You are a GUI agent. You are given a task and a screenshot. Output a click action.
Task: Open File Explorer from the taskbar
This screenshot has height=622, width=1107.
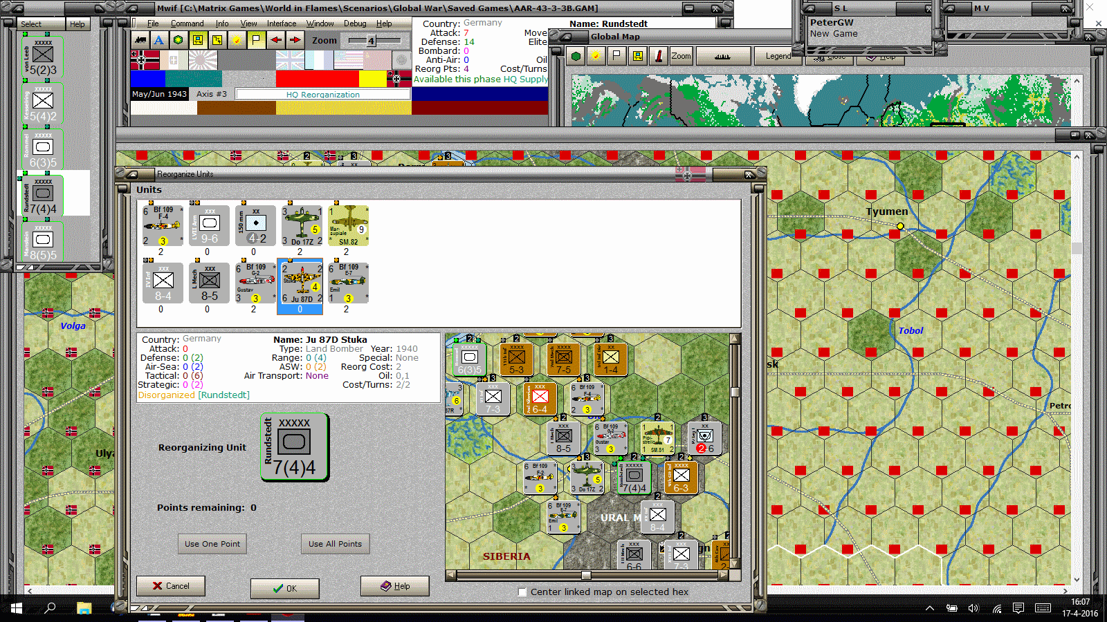pyautogui.click(x=84, y=608)
